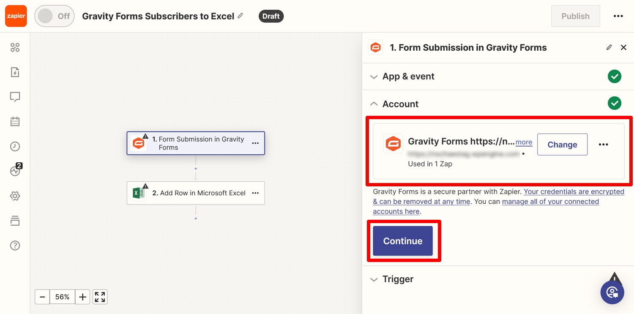The image size is (634, 314).
Task: Open the account three-dot options menu
Action: point(604,145)
